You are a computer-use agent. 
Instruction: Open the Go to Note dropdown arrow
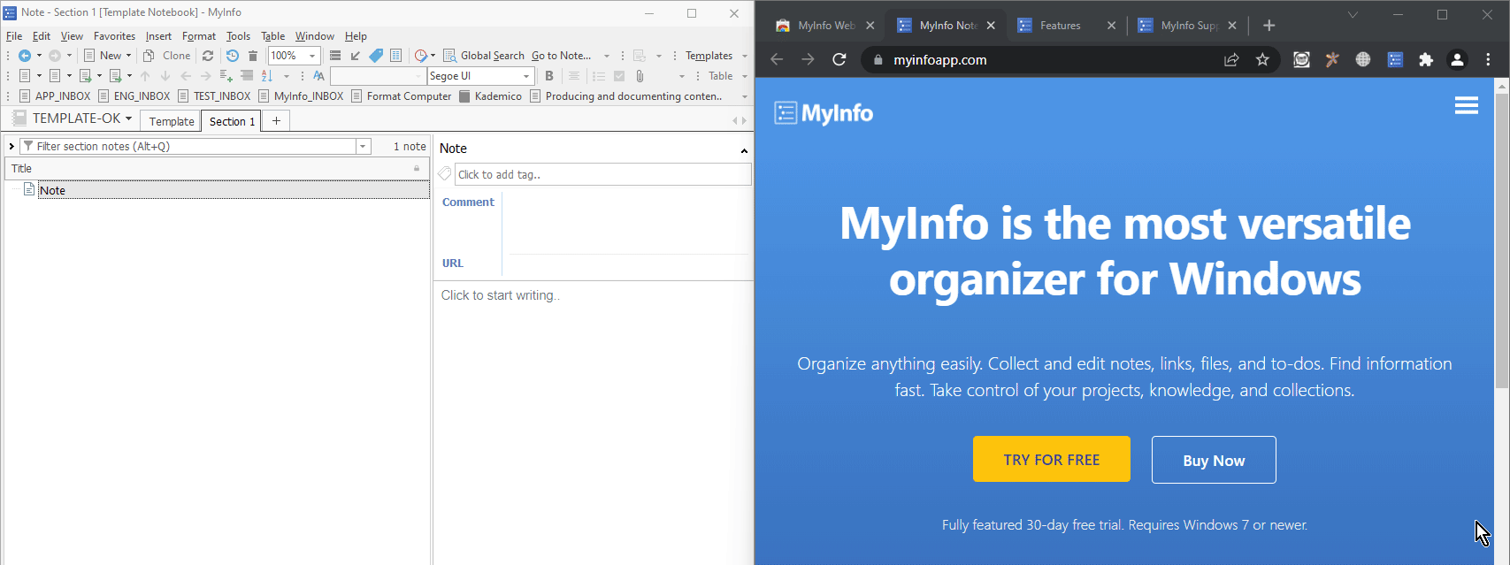(x=607, y=56)
